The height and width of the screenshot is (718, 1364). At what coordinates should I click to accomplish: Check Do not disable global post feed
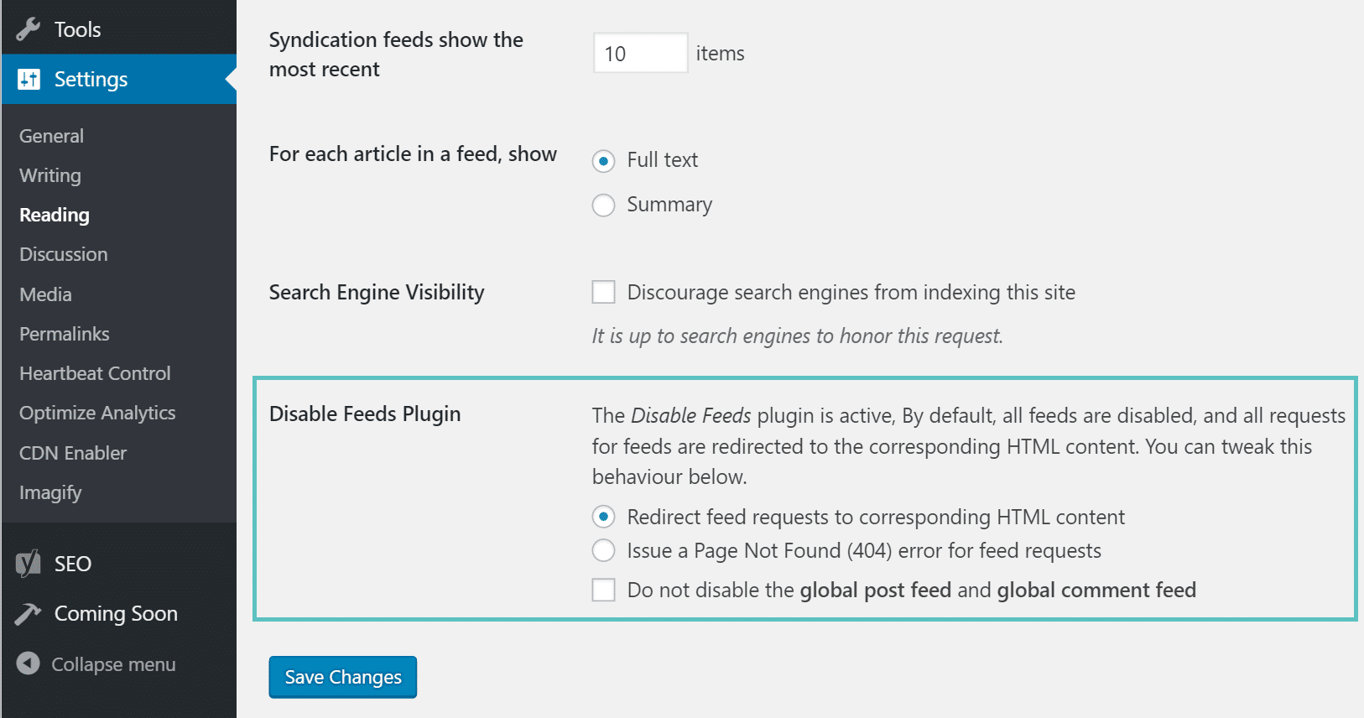603,590
